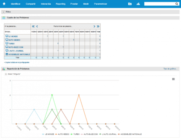Image resolution: width=181 pixels, height=140 pixels.
Task: Check the Incluir "ninguno" checkbox
Action: [x=6, y=74]
